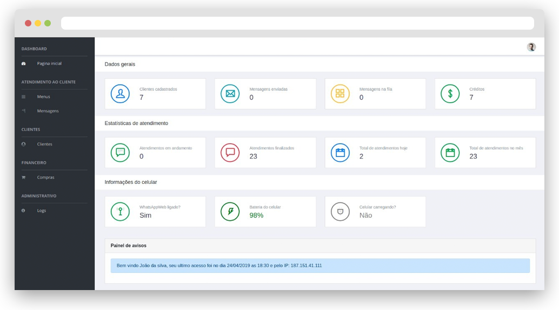Click the Créditos dollar sign icon
Viewport: 559px width, 310px height.
click(x=450, y=94)
